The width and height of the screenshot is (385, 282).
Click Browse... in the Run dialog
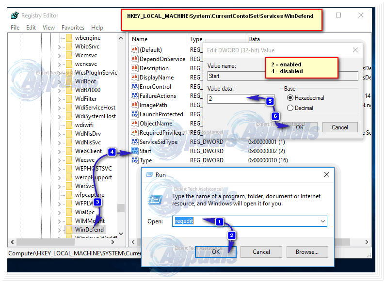pos(307,252)
